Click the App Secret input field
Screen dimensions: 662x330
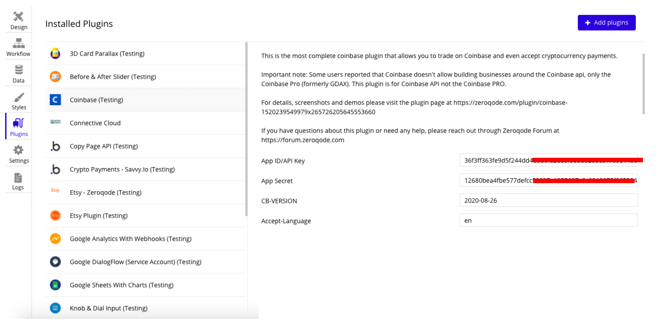click(x=549, y=180)
